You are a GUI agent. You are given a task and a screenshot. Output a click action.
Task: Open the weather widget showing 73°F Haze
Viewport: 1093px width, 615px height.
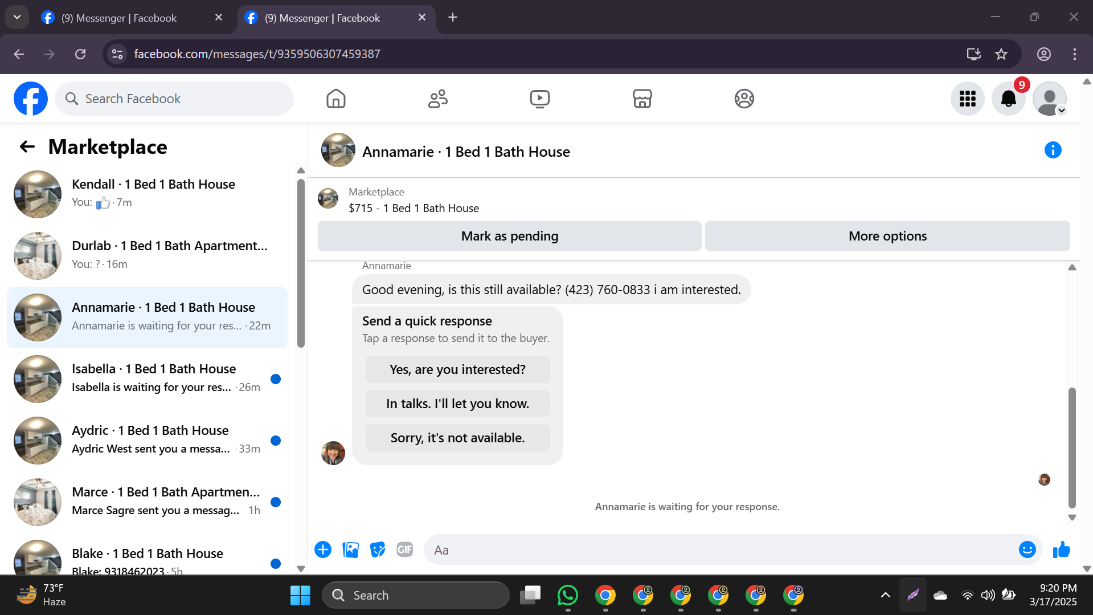click(x=41, y=595)
